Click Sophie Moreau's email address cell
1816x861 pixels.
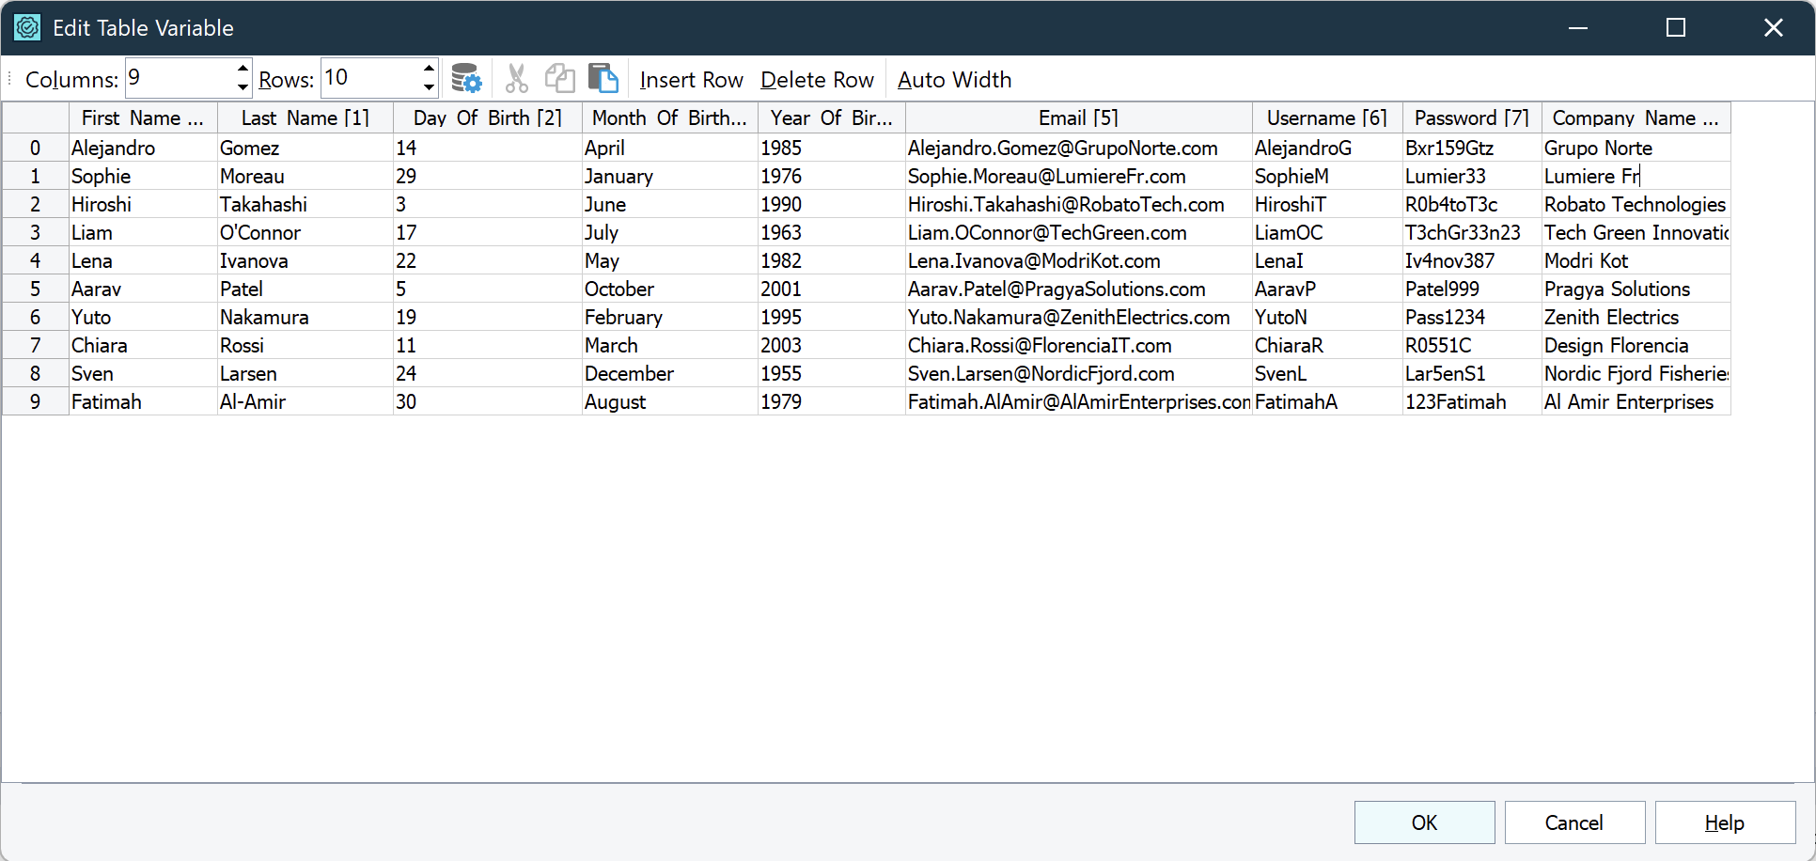(x=1046, y=176)
